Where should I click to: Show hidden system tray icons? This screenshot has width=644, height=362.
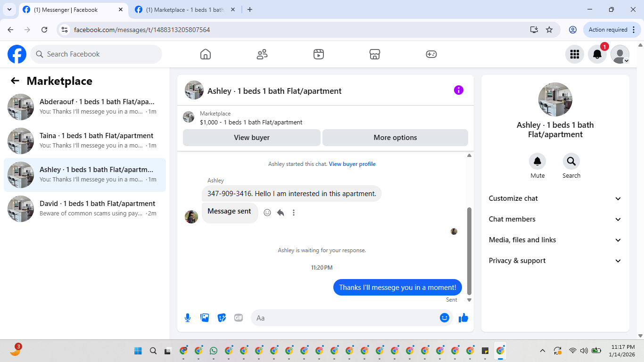pos(543,351)
